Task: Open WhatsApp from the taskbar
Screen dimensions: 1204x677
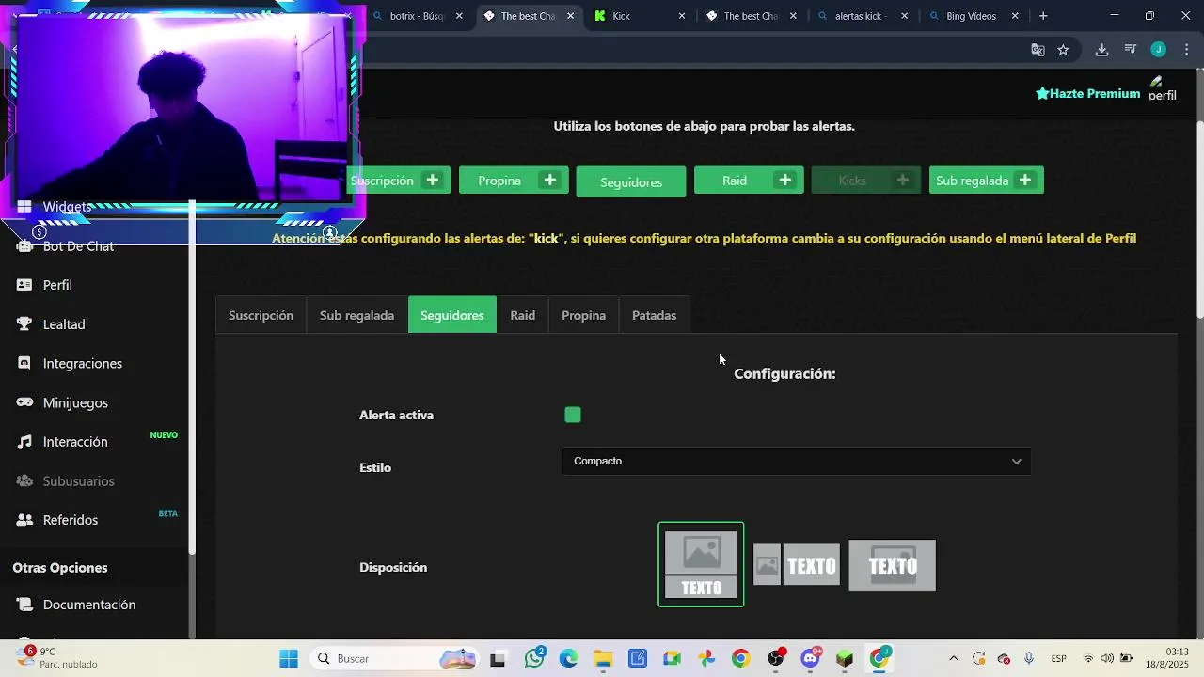Action: tap(535, 658)
